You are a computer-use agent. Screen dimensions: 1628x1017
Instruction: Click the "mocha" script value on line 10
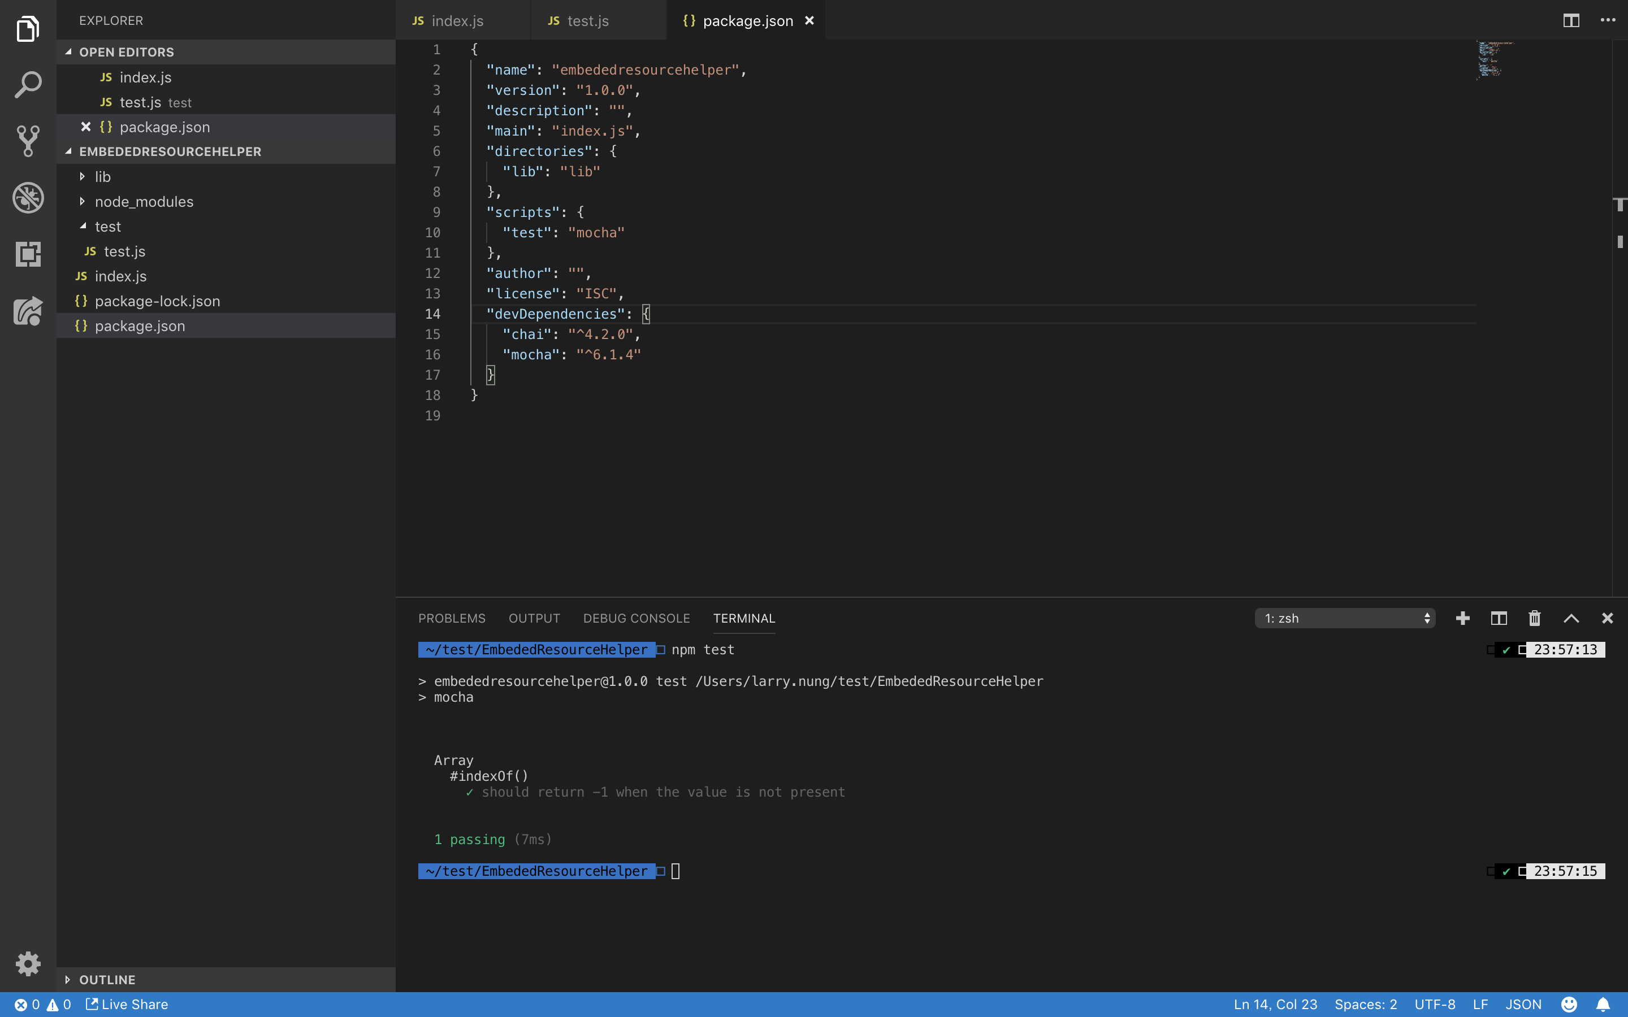596,233
